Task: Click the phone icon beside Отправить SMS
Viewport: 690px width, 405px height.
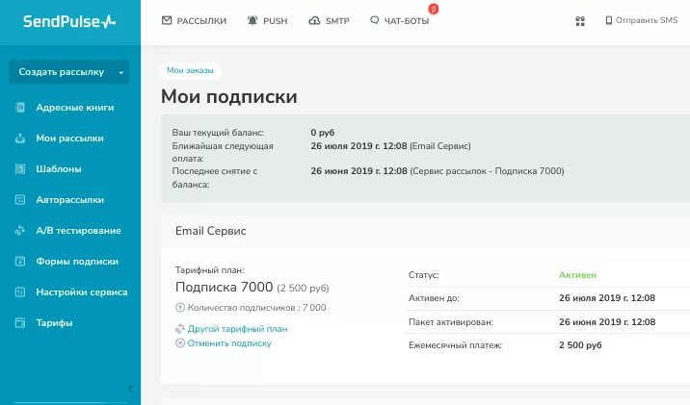Action: [x=609, y=20]
